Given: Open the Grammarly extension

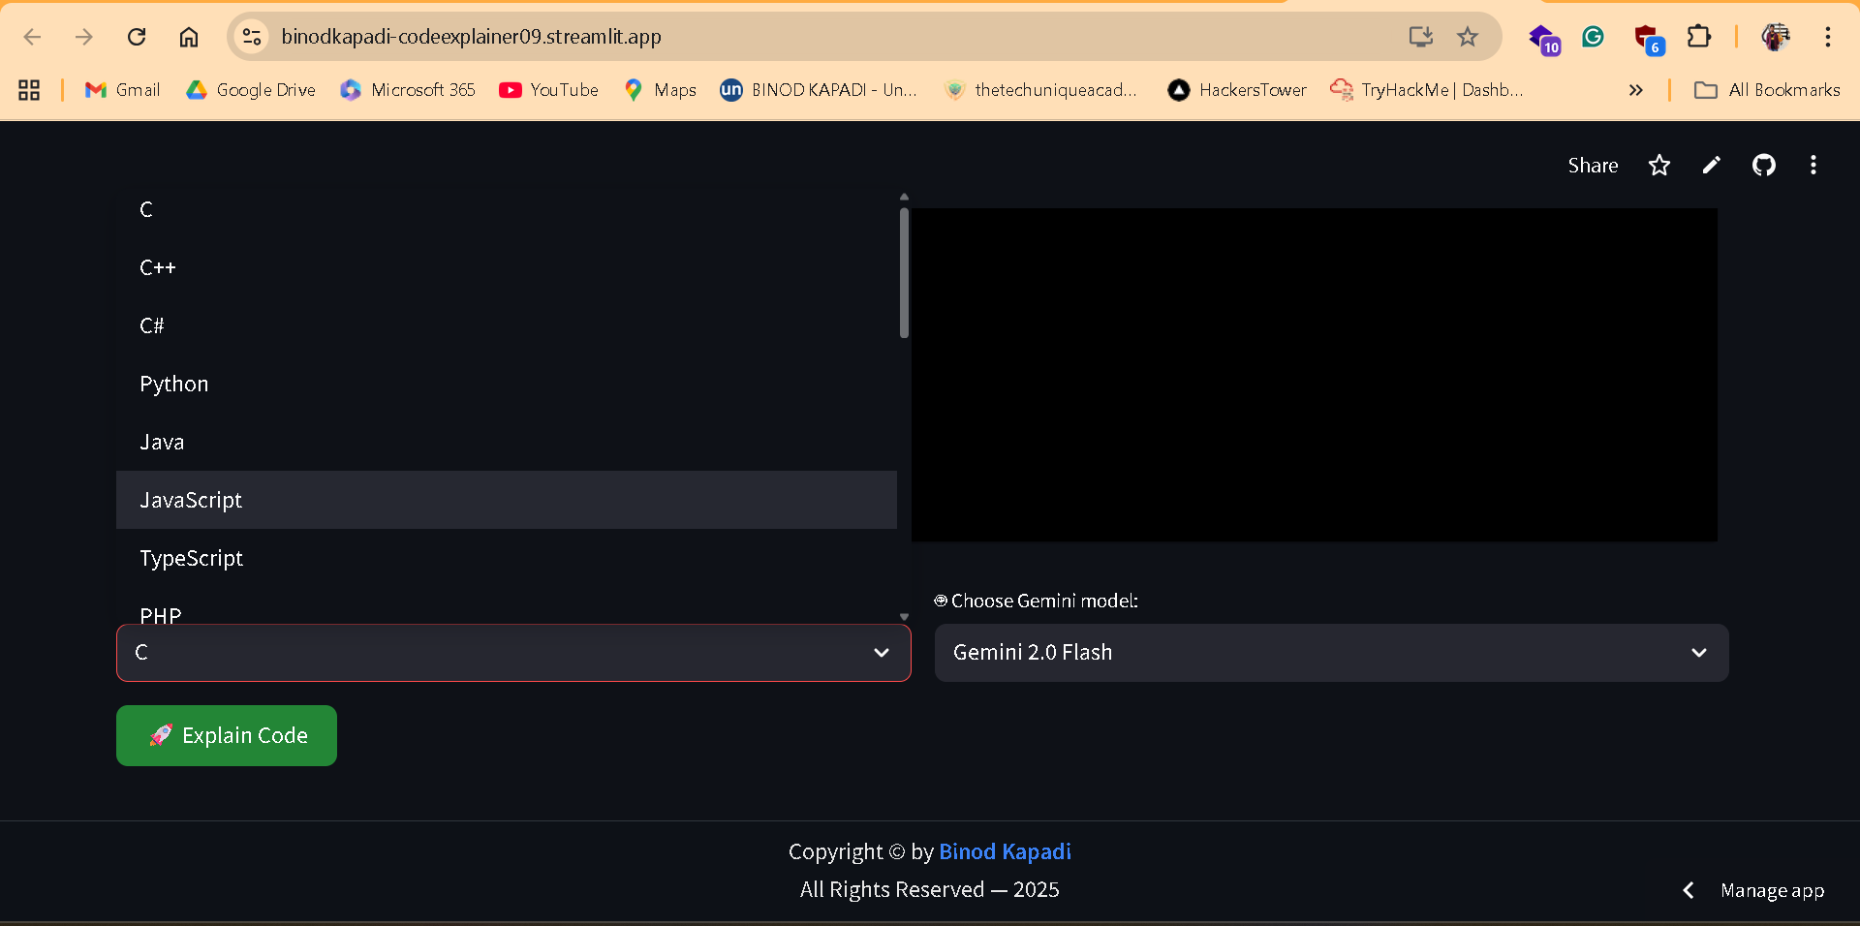Looking at the screenshot, I should coord(1594,37).
